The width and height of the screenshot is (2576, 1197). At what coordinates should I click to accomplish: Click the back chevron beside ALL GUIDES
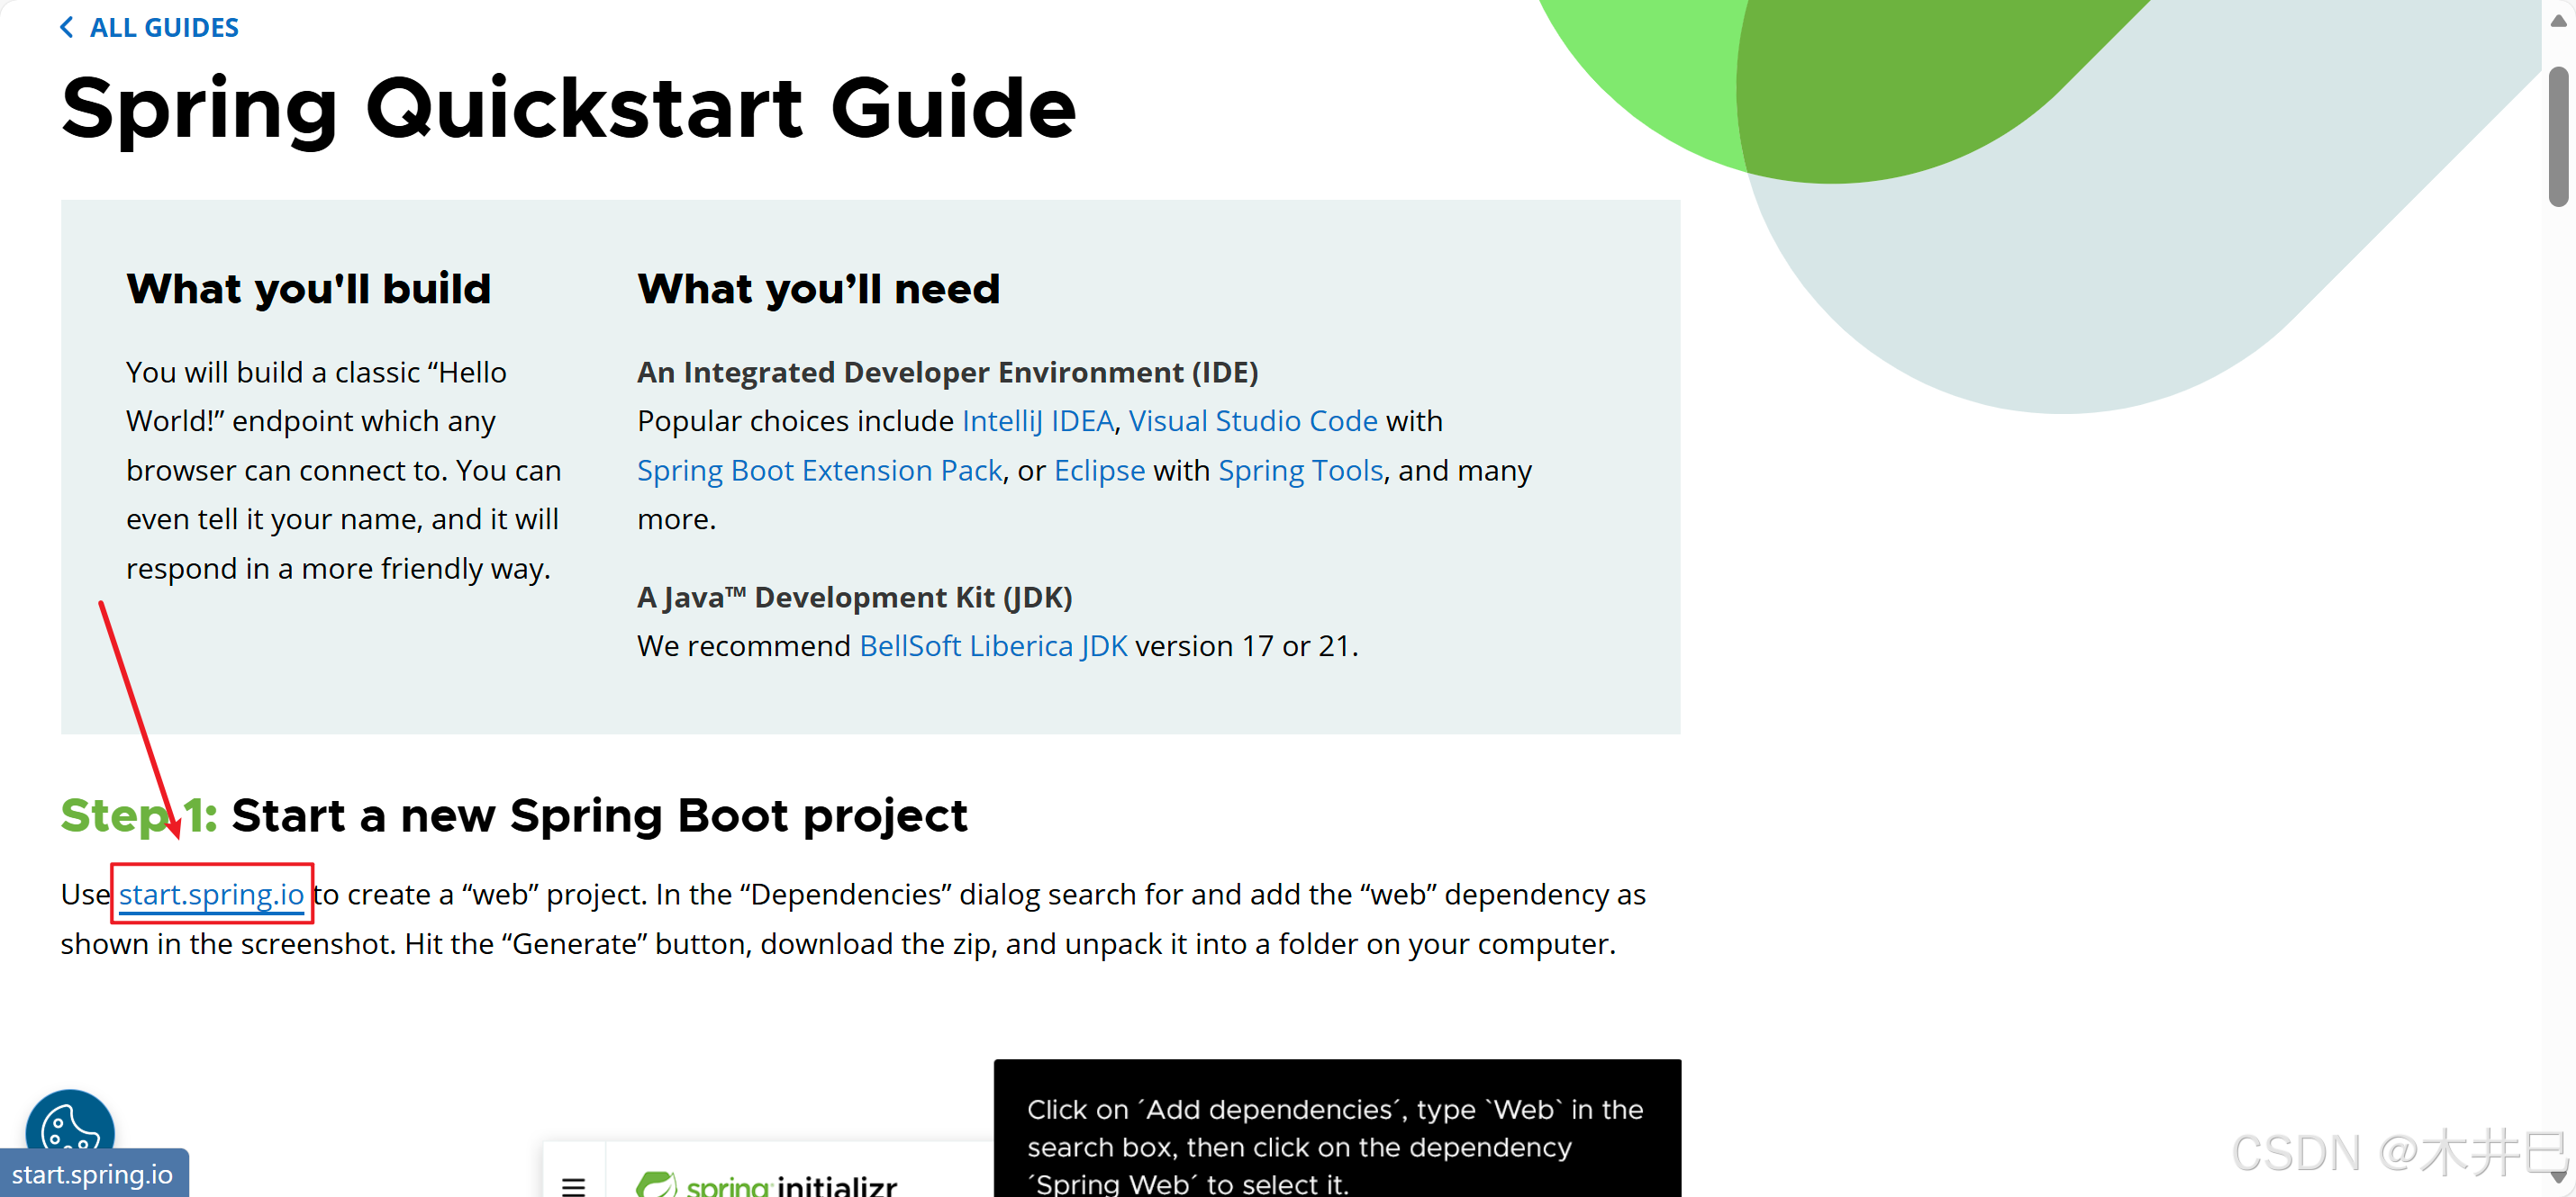[x=67, y=27]
